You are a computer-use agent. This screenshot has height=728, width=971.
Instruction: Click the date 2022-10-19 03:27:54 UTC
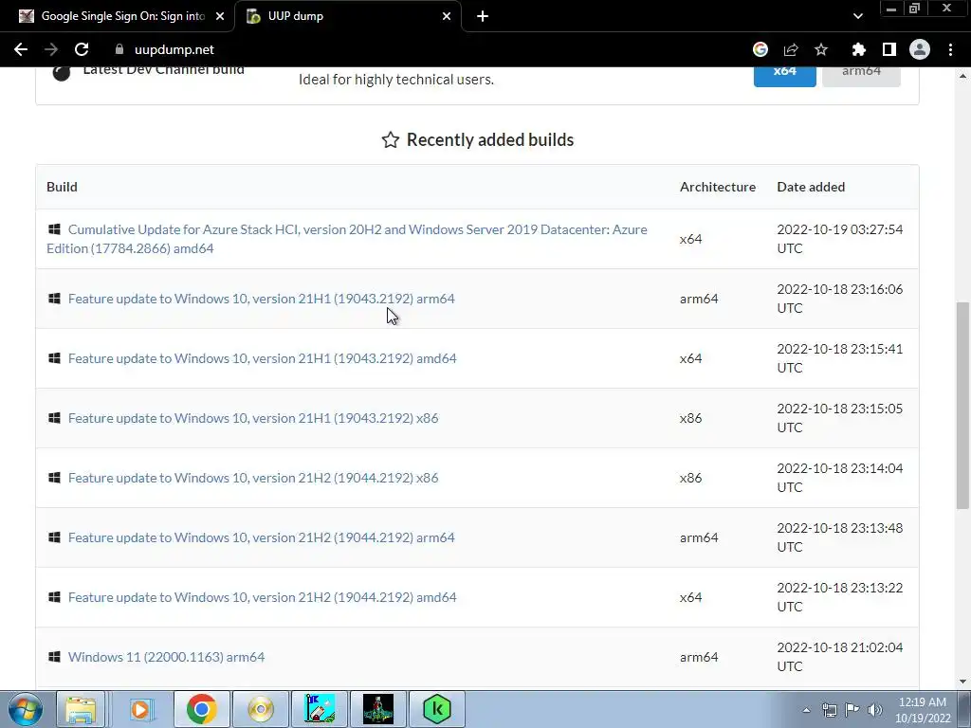click(x=840, y=239)
